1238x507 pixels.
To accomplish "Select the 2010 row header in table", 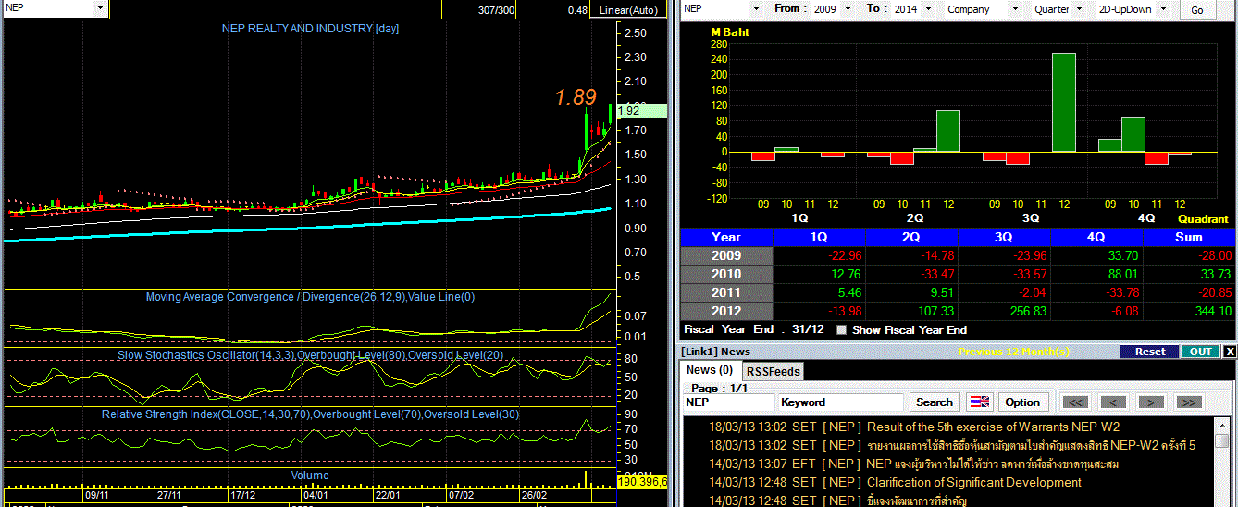I will [x=726, y=274].
